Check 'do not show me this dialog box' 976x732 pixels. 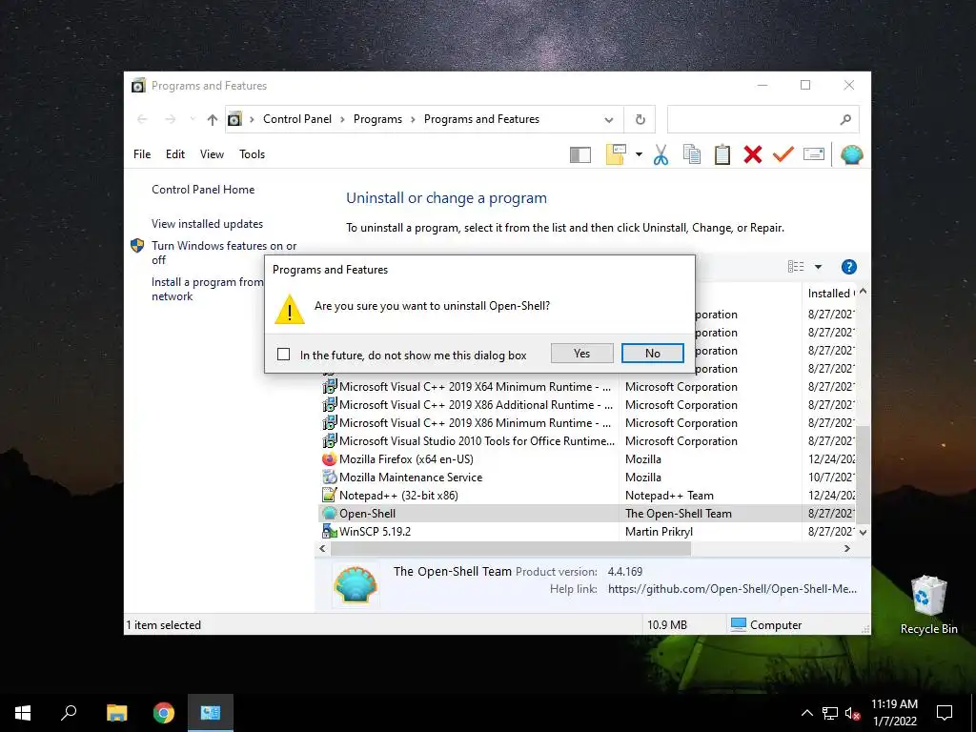click(x=283, y=355)
